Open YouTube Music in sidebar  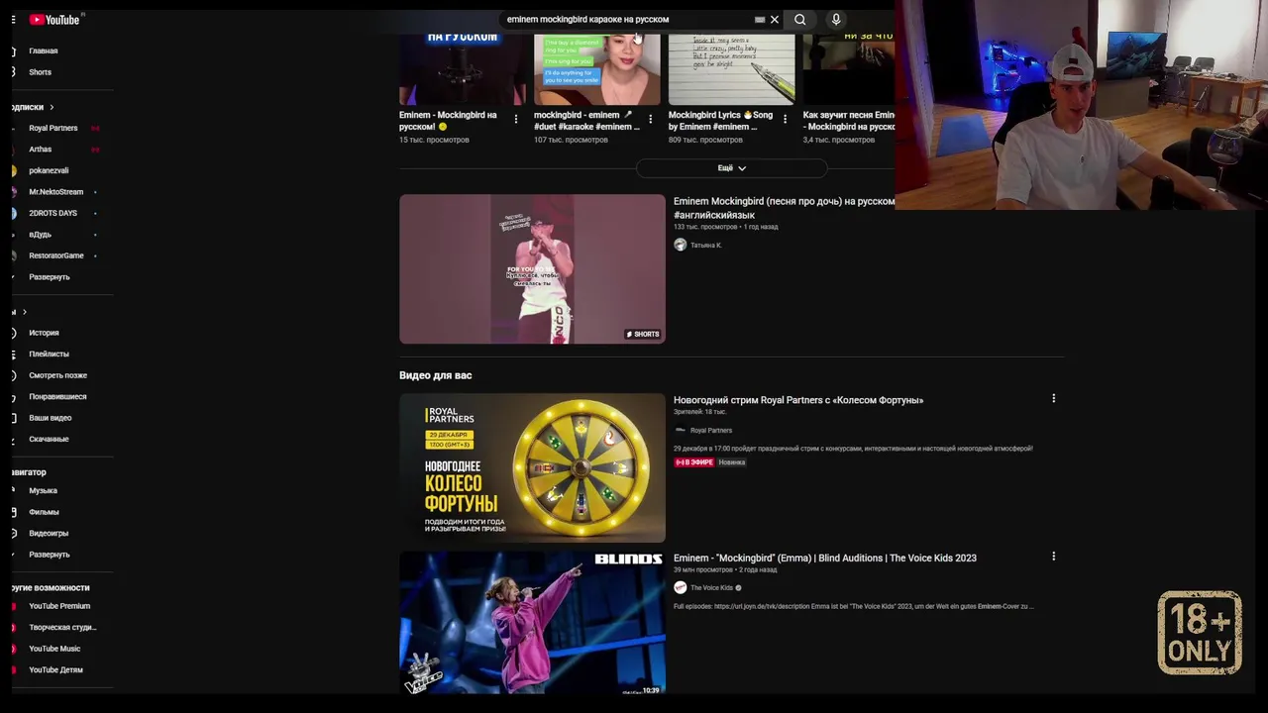[54, 649]
